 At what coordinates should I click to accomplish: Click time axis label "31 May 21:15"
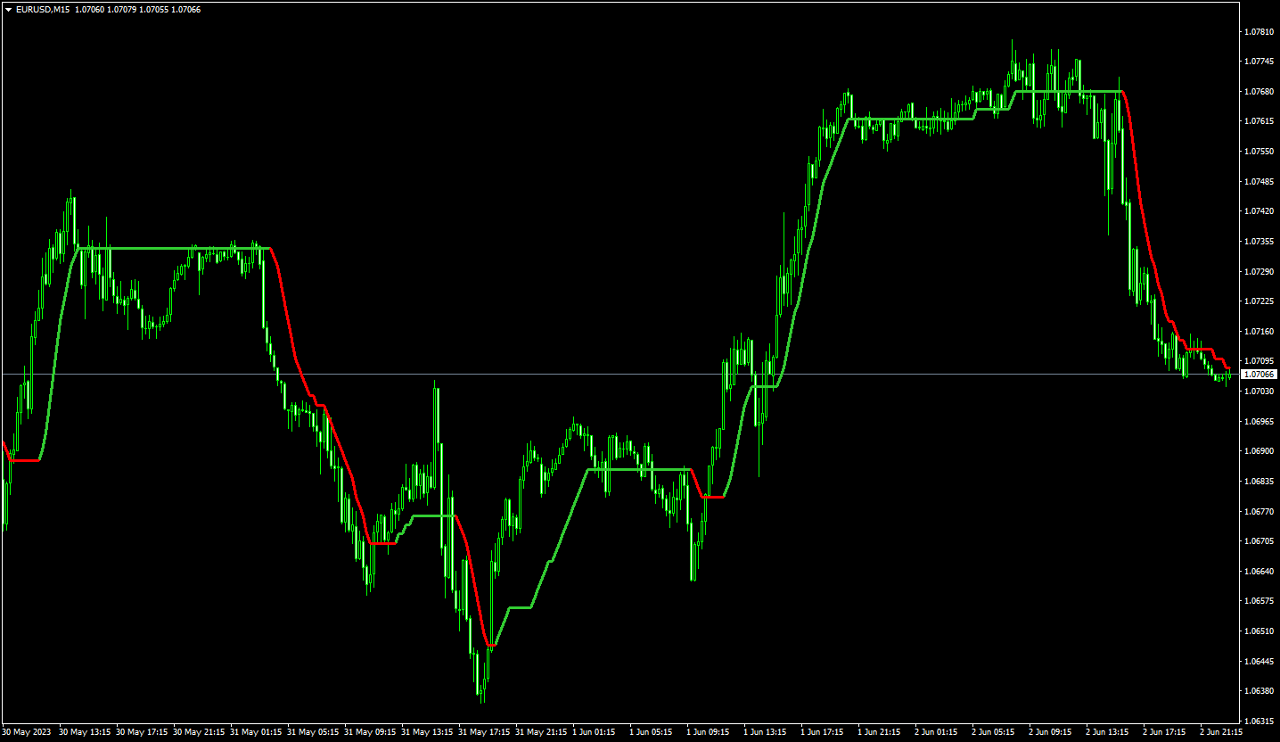[541, 732]
